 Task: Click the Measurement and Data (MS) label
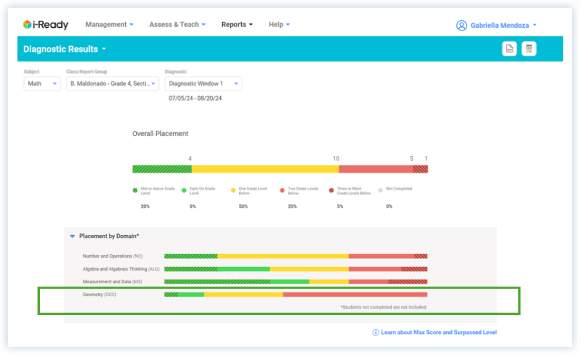click(112, 282)
